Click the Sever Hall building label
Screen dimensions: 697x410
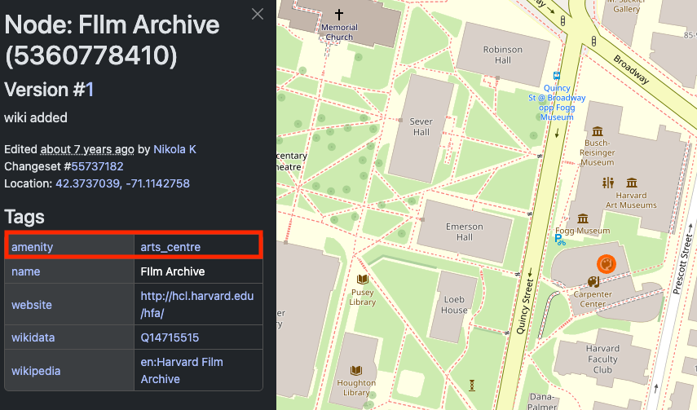421,126
